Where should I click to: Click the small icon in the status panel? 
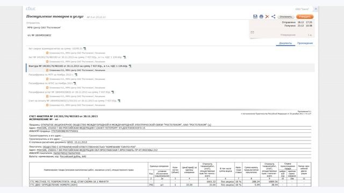point(252,32)
